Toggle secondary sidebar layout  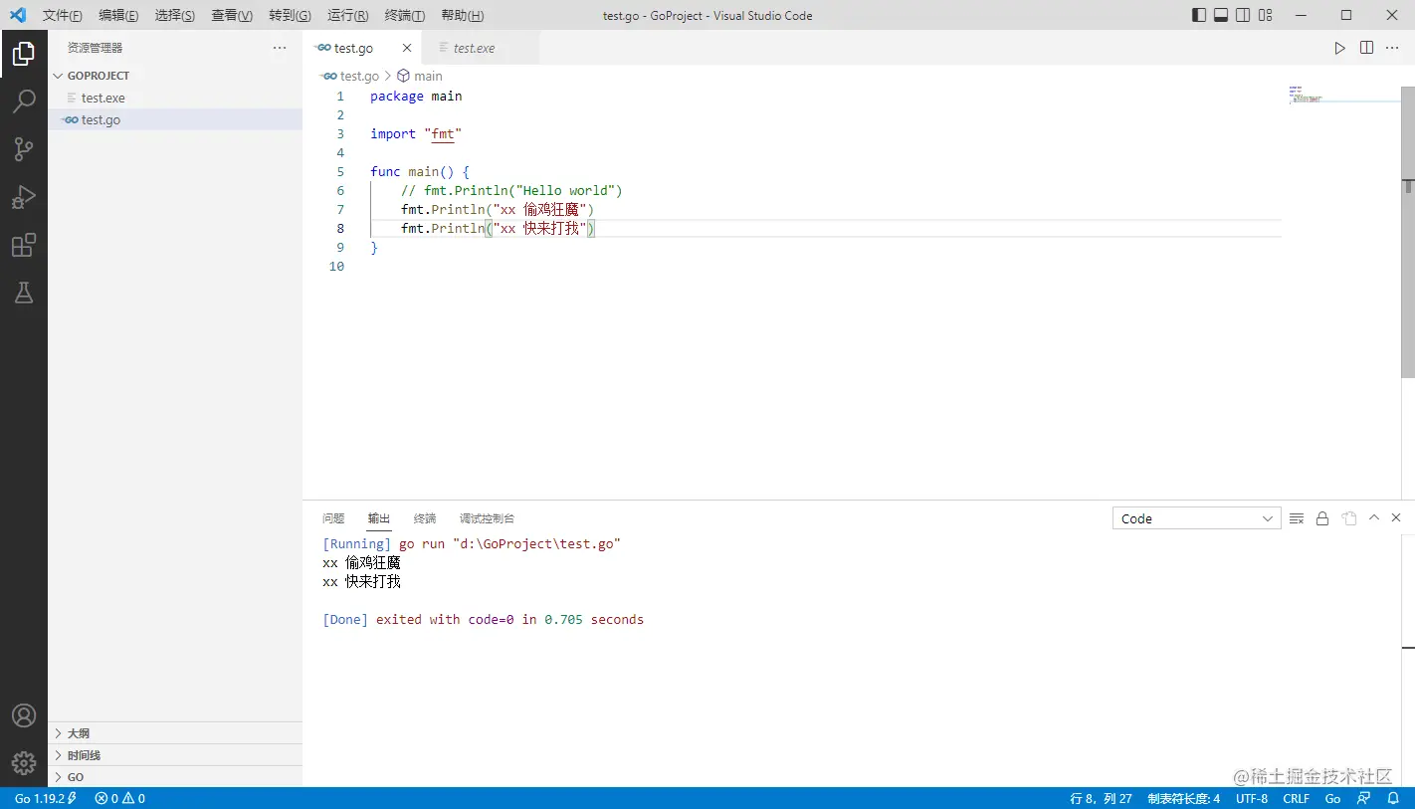[1243, 15]
